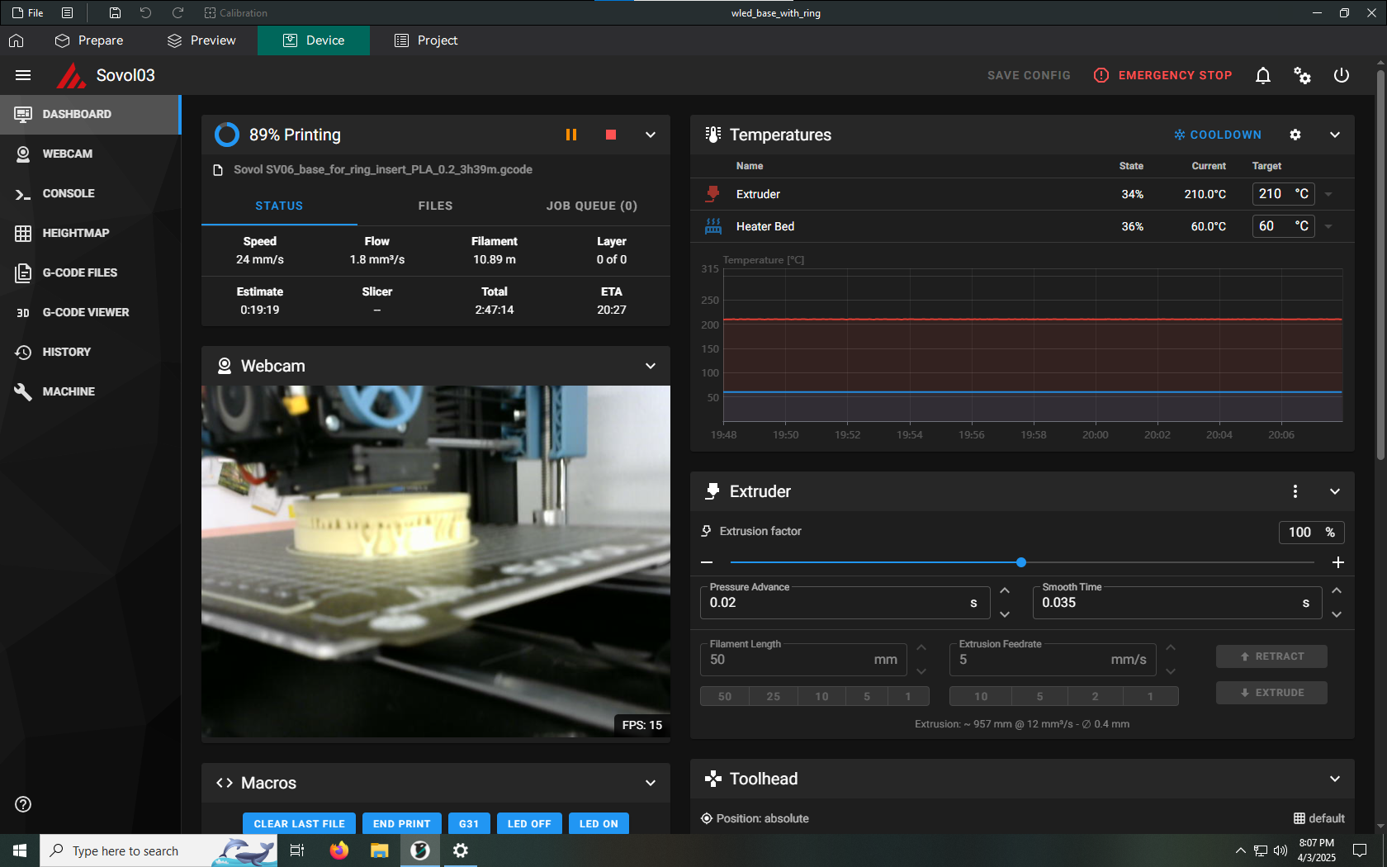Turn the LED off via macro
Image resolution: width=1387 pixels, height=867 pixels.
pyautogui.click(x=528, y=823)
